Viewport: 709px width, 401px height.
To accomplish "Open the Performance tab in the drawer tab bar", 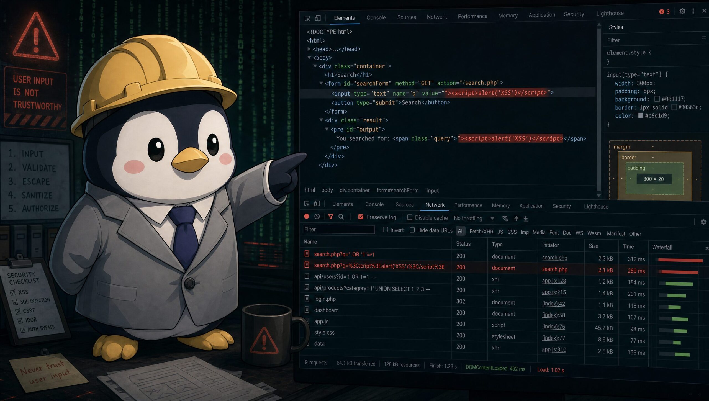I will coord(468,205).
